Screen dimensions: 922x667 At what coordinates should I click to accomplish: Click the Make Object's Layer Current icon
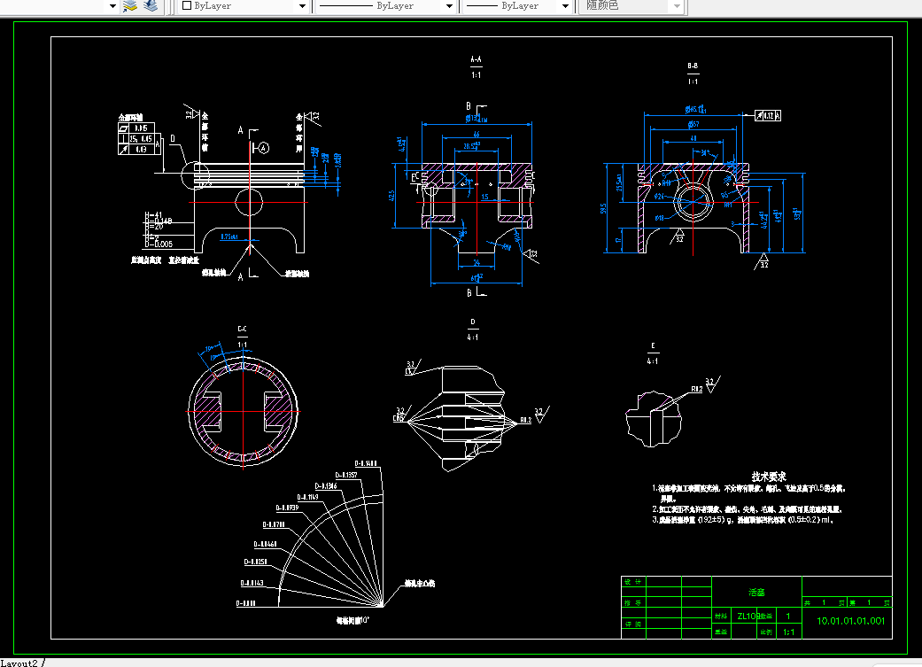point(130,6)
